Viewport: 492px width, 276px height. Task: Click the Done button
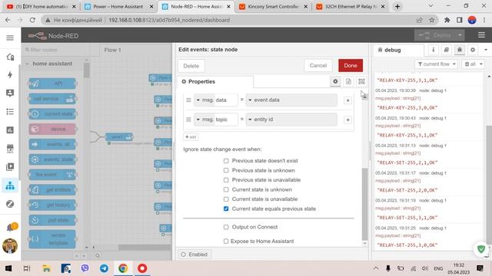pos(351,65)
